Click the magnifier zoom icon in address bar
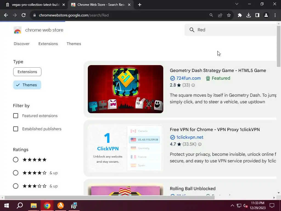Screen dimensions: 281x211 click(x=211, y=15)
